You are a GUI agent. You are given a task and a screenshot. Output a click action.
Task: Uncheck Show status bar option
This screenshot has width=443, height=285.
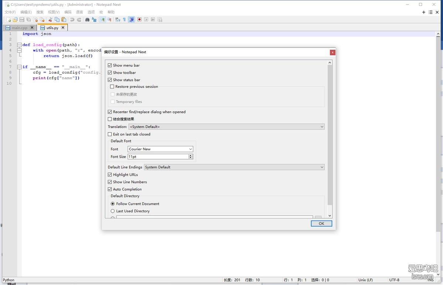(110, 80)
